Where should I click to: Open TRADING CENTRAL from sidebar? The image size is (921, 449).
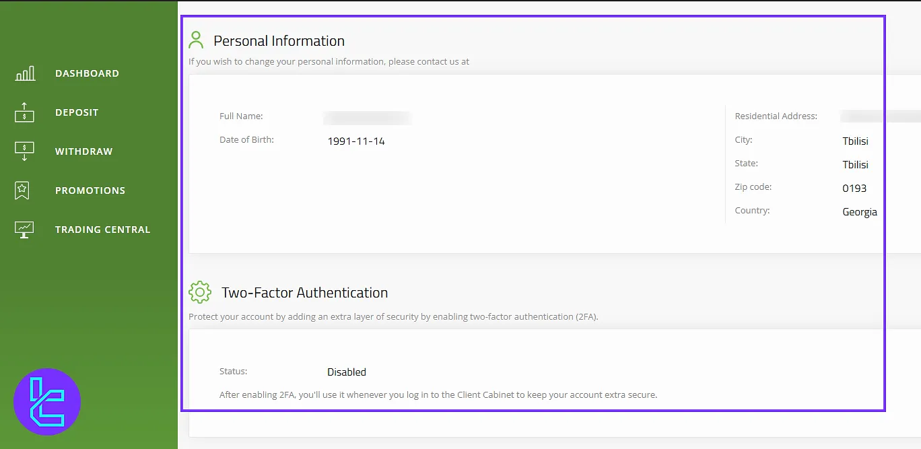102,230
